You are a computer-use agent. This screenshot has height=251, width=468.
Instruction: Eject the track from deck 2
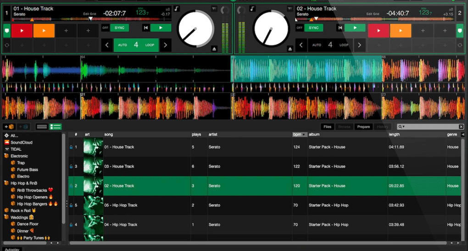(x=290, y=49)
